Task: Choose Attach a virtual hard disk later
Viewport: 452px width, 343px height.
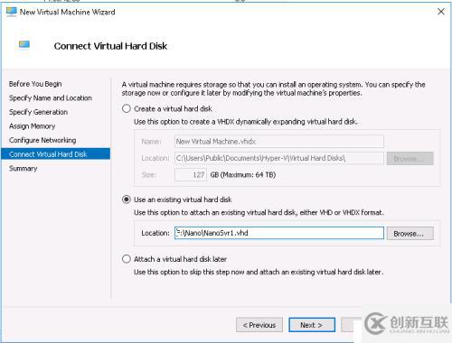Action: [x=127, y=259]
